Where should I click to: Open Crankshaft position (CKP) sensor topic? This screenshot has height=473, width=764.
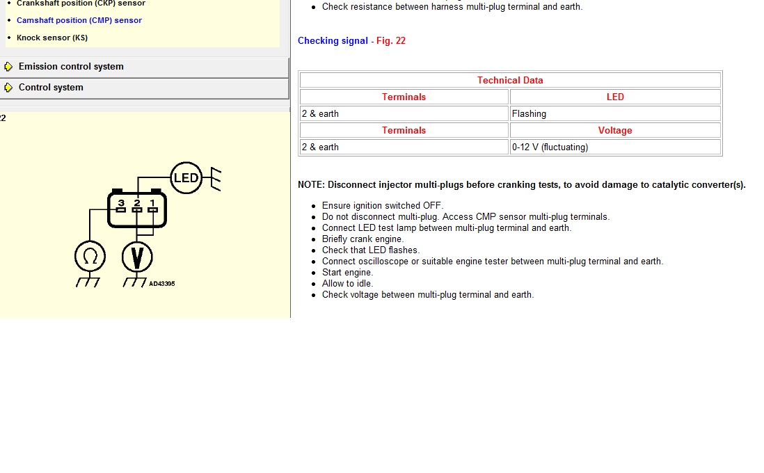pyautogui.click(x=81, y=3)
